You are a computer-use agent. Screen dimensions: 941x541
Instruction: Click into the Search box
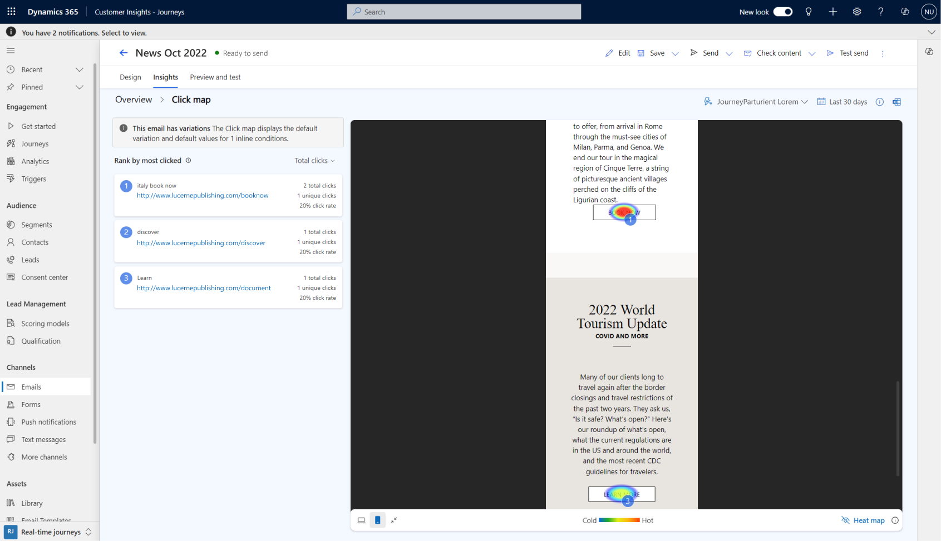tap(464, 12)
